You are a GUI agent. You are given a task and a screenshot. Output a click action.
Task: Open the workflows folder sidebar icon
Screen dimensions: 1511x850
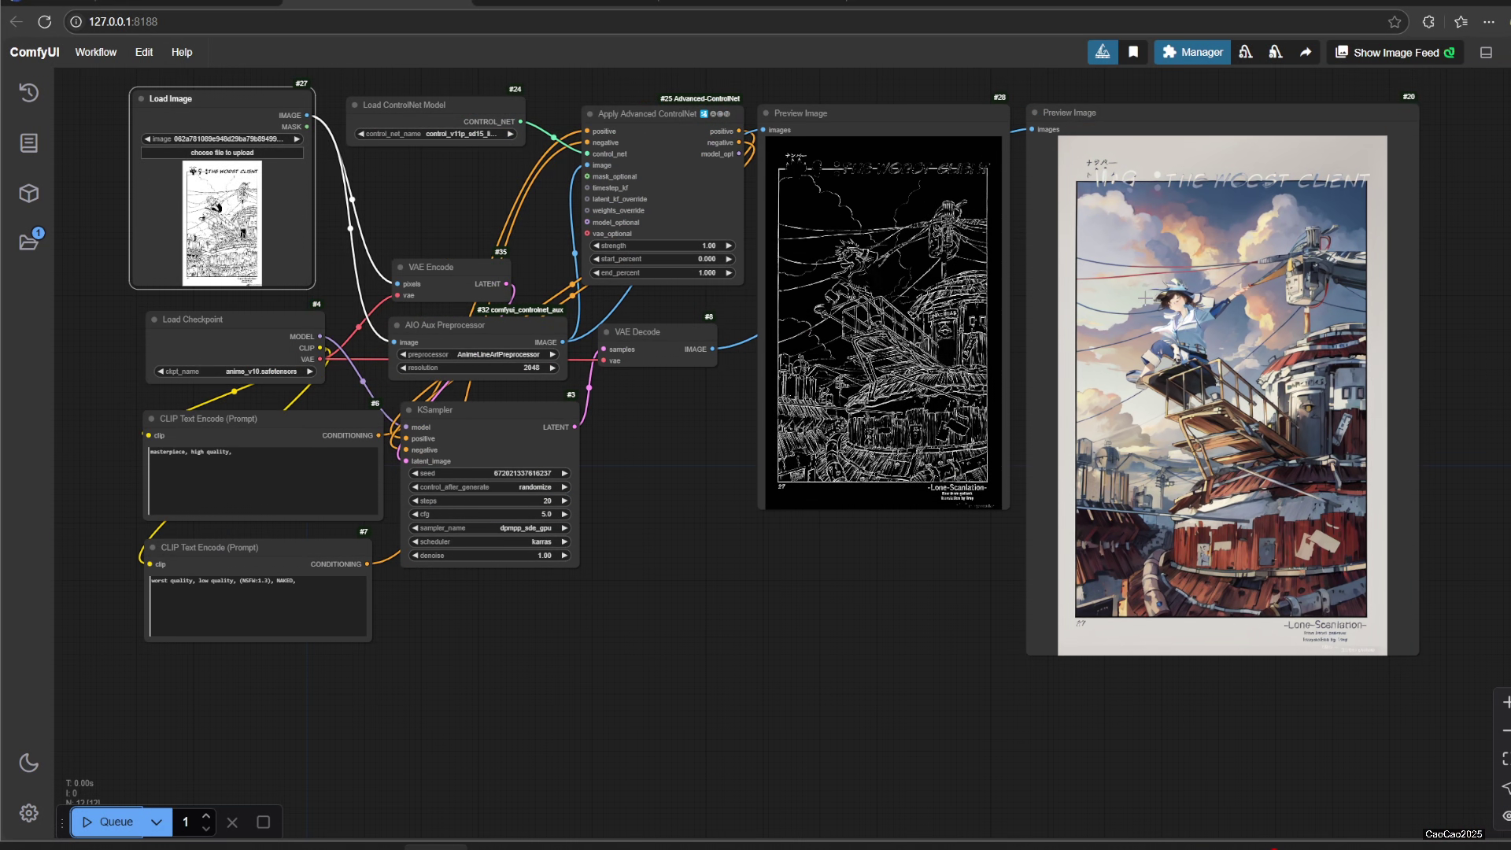(x=28, y=242)
